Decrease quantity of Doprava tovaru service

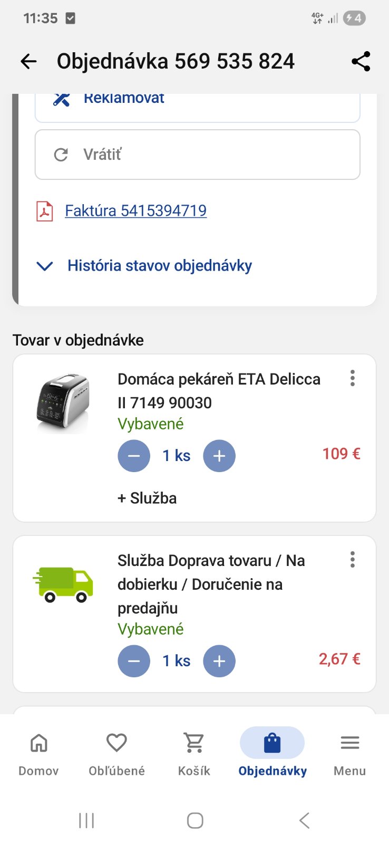tap(134, 661)
